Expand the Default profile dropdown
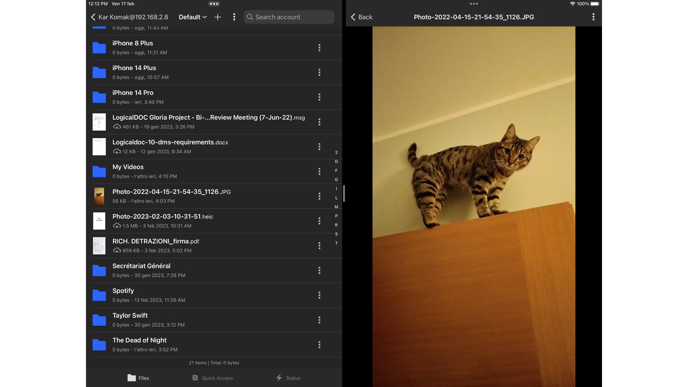Viewport: 688px width, 387px height. (192, 17)
